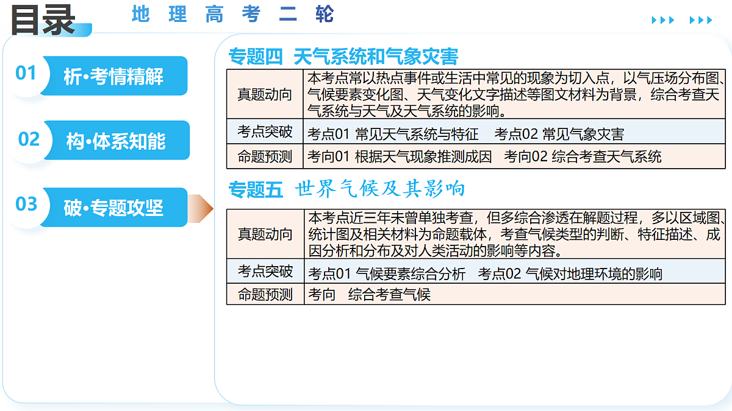Click 考点02 常见气象灾害
The image size is (732, 411).
click(x=559, y=134)
